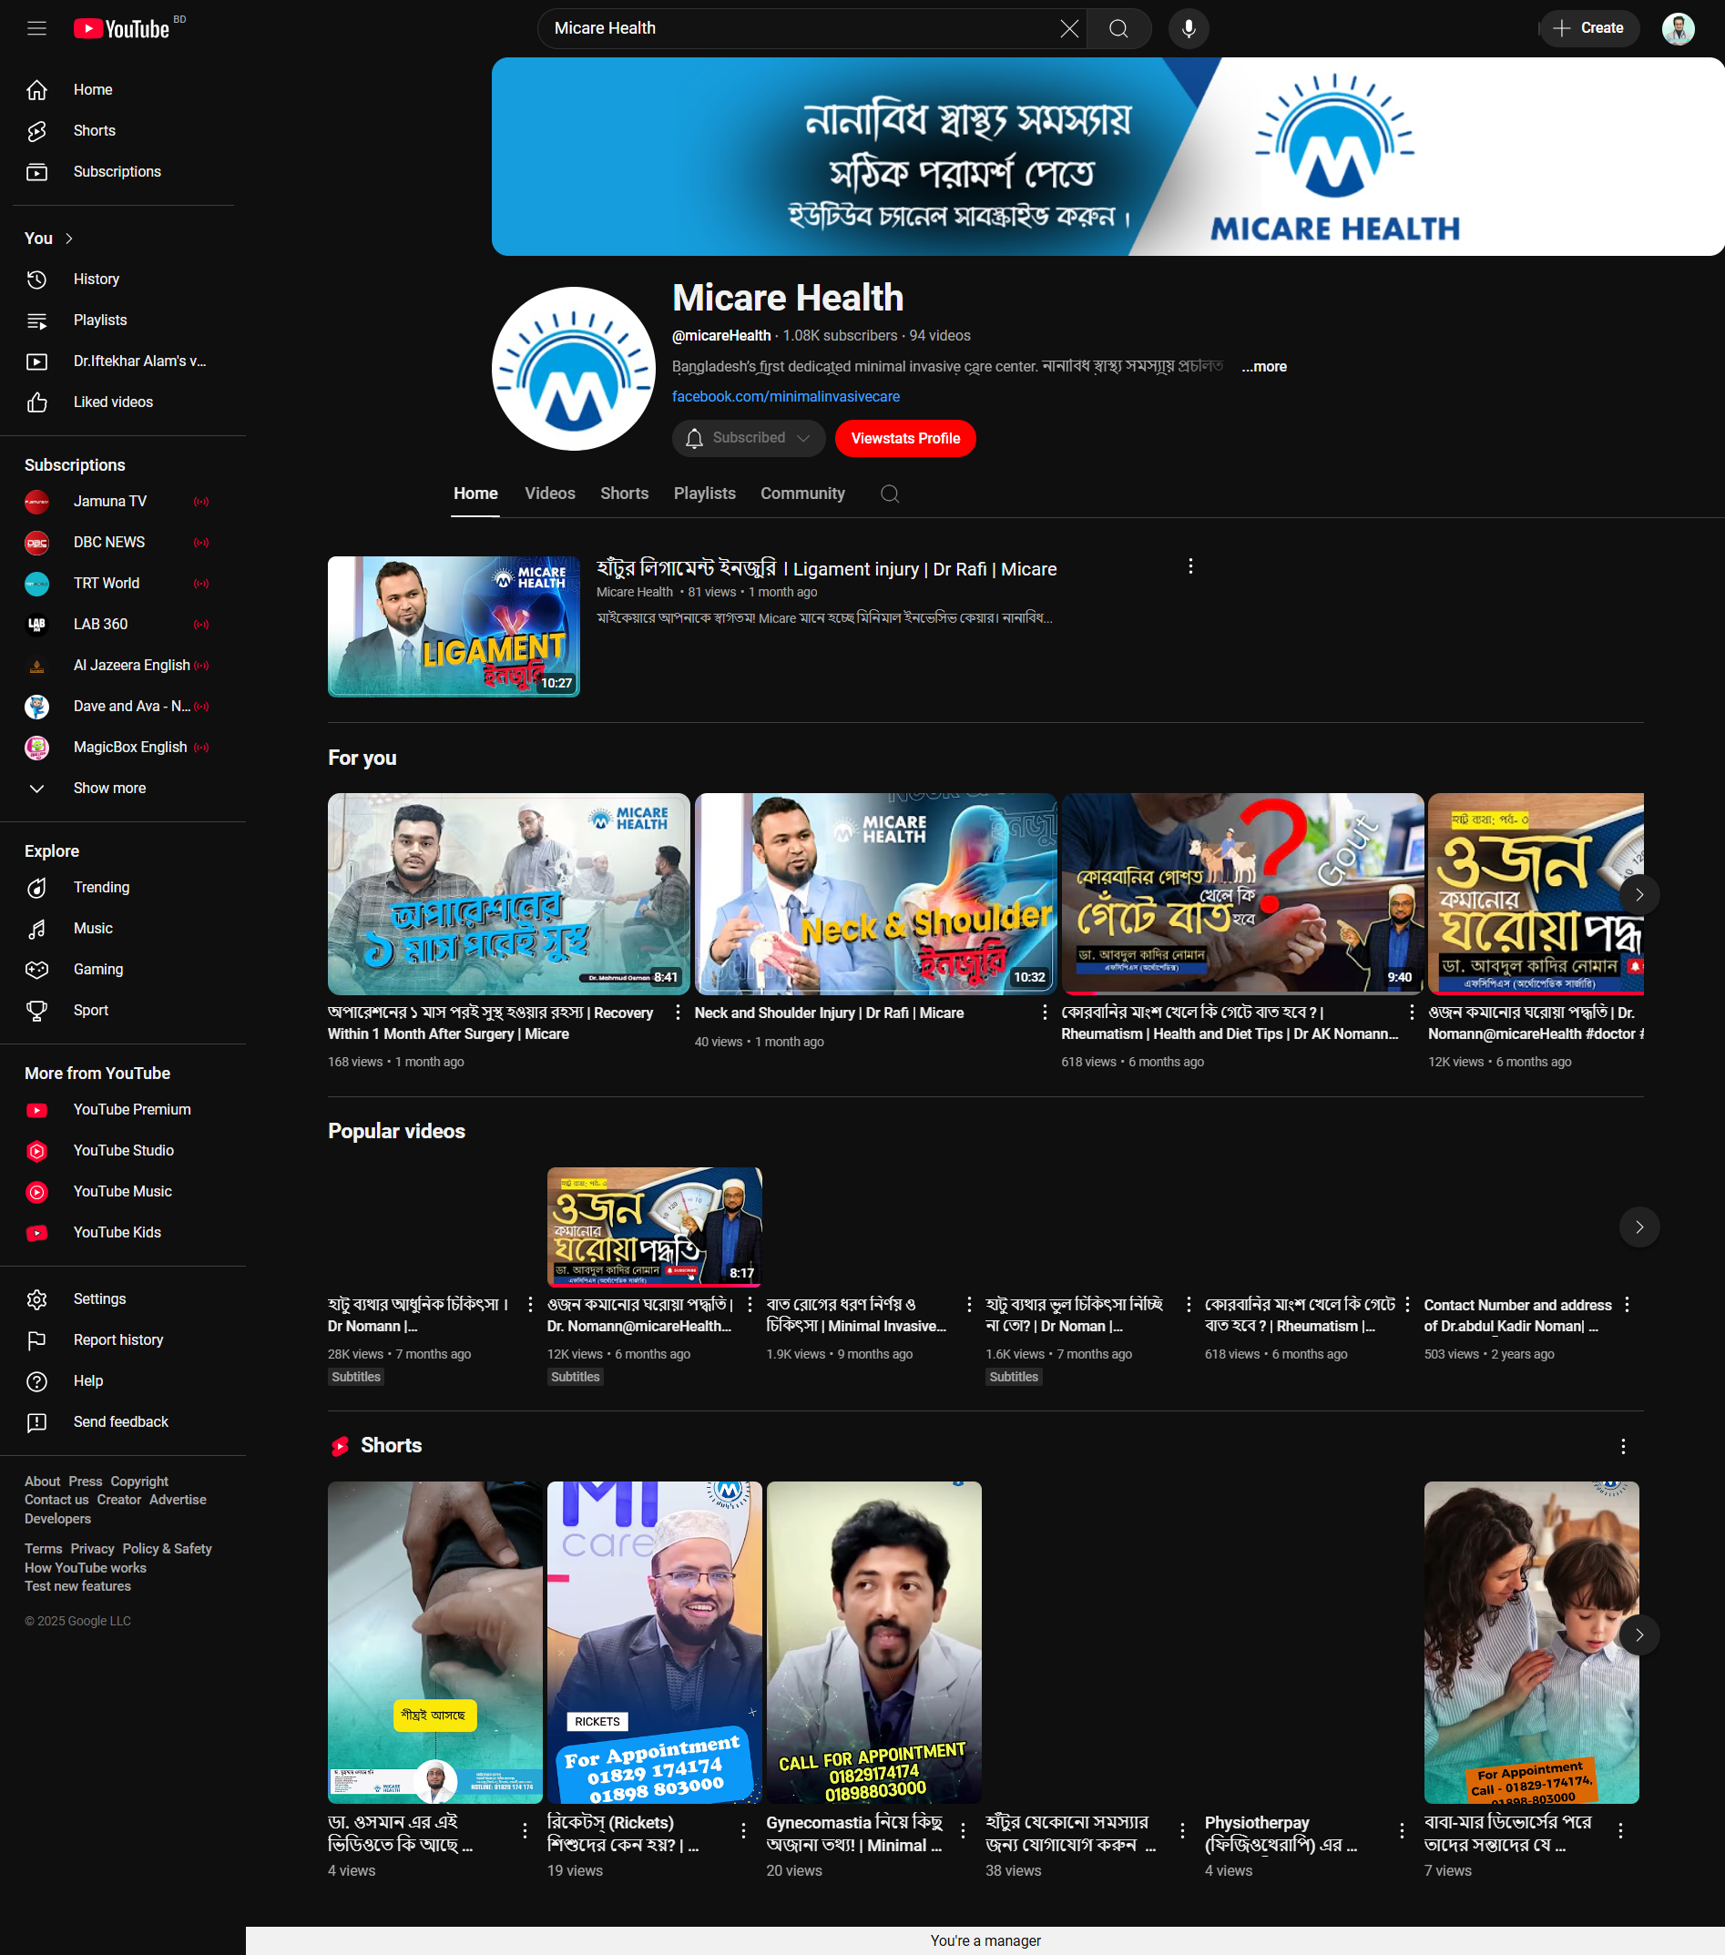The height and width of the screenshot is (1955, 1725).
Task: Open Sport in Explore
Action: pyautogui.click(x=122, y=1011)
